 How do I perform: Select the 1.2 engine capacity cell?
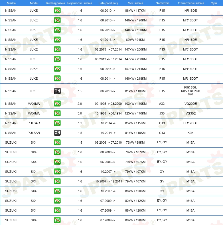coord(80,123)
